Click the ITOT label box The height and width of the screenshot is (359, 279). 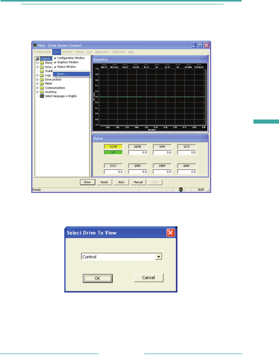(x=113, y=166)
